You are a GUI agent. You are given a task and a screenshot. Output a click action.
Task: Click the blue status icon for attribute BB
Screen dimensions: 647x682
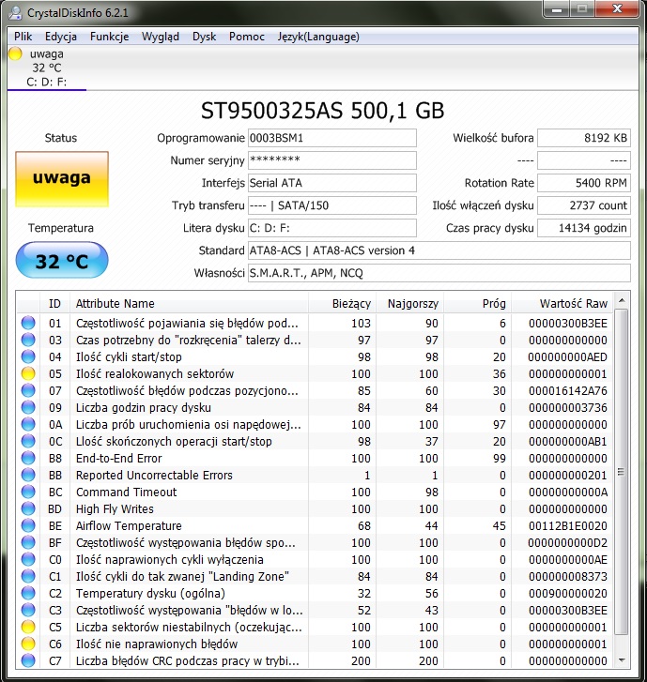pos(28,475)
